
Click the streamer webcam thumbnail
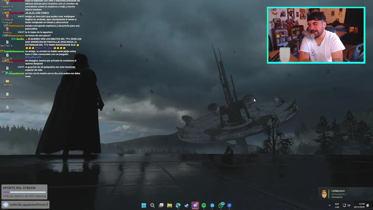click(x=316, y=35)
